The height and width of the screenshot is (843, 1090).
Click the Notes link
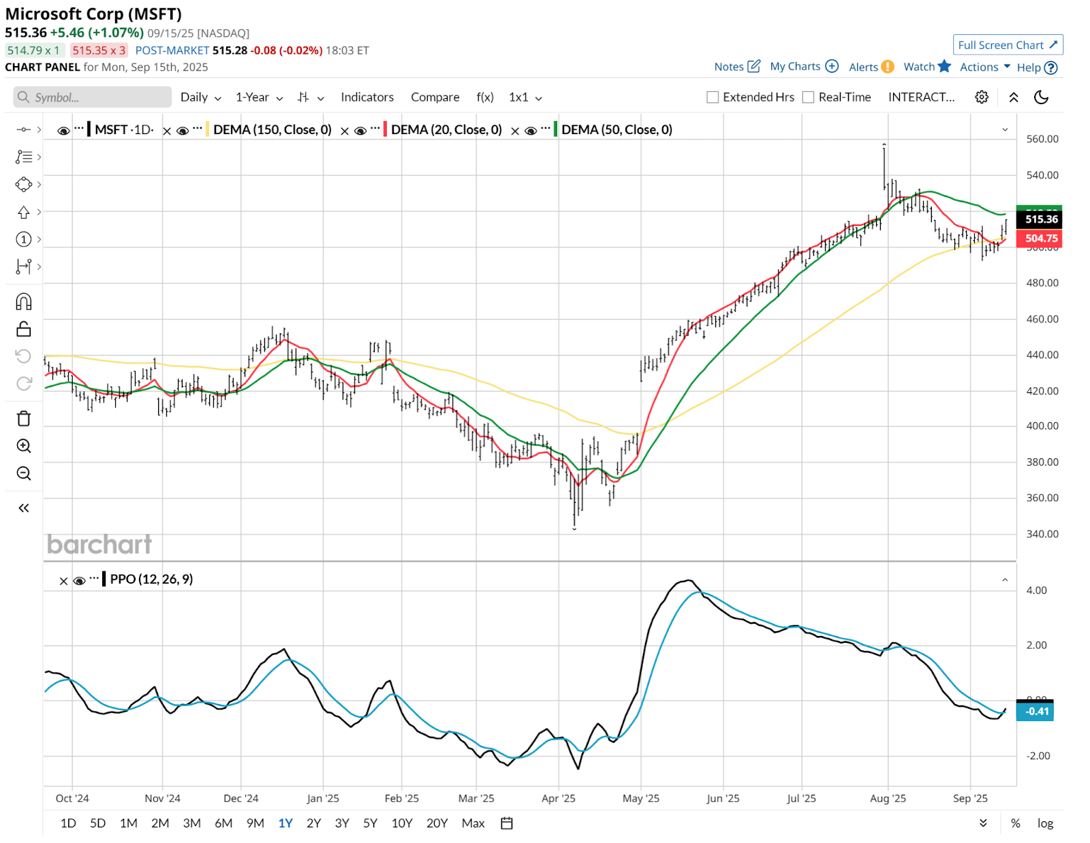pos(729,67)
